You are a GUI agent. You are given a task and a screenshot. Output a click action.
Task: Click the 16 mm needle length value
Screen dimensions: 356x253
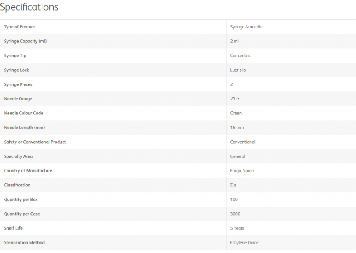pyautogui.click(x=237, y=128)
